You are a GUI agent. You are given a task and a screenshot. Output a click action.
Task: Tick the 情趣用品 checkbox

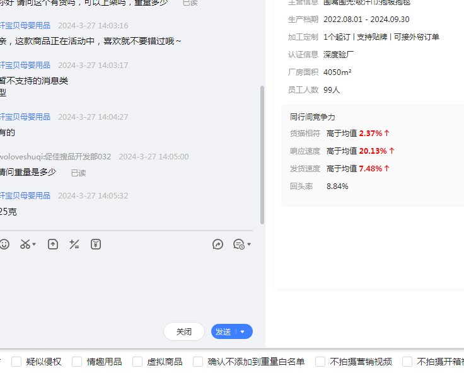pos(77,362)
